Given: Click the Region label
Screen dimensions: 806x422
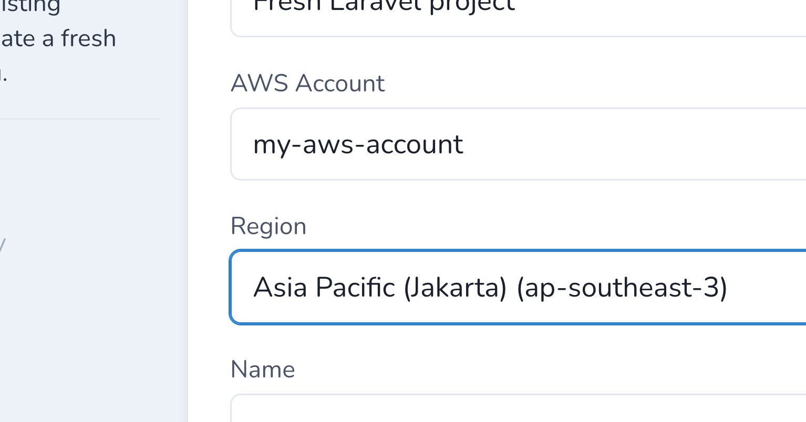Looking at the screenshot, I should 268,226.
